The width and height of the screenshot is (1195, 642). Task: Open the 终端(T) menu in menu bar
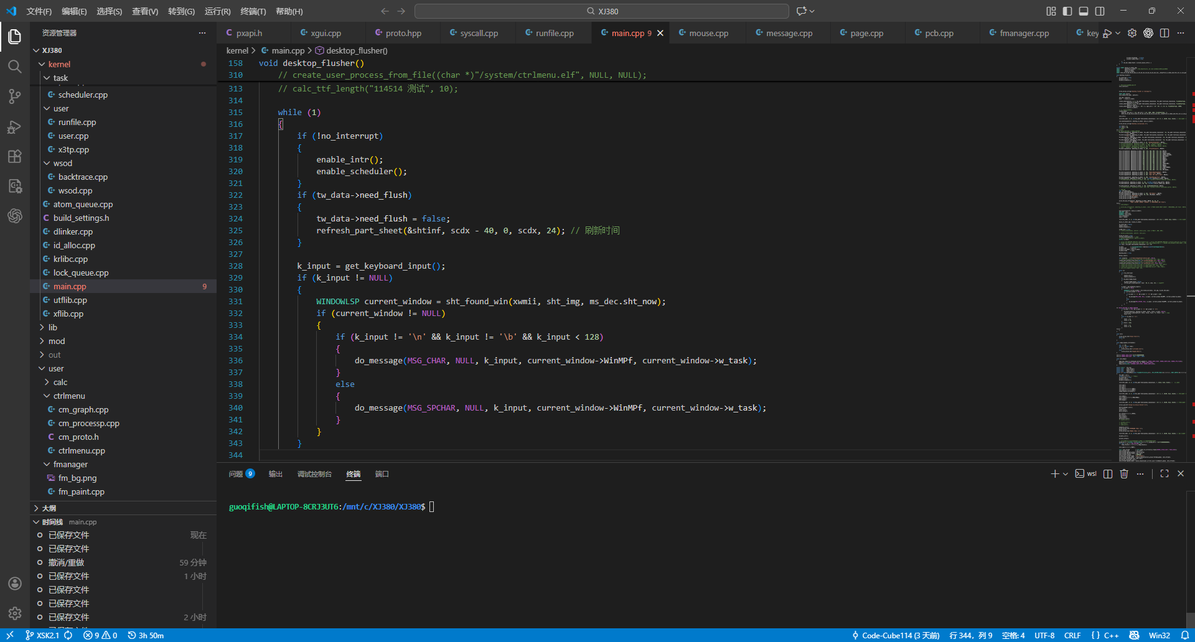tap(253, 11)
